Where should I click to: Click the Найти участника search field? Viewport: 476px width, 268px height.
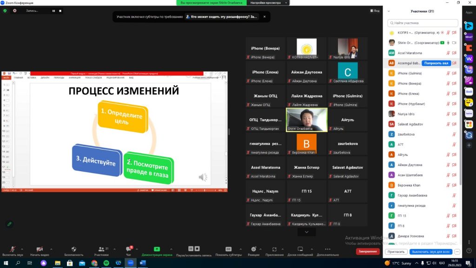[x=423, y=23]
